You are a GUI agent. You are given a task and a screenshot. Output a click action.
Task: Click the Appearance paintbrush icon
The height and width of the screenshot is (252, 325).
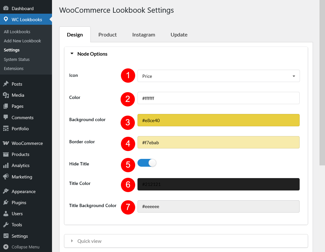(6, 191)
